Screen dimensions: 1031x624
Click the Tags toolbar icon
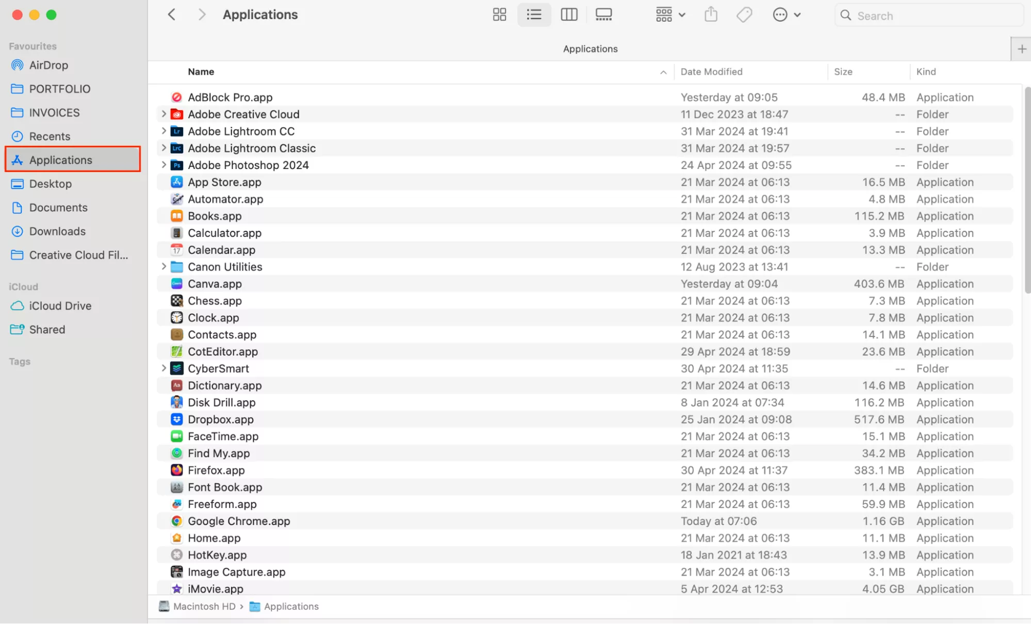pos(744,14)
